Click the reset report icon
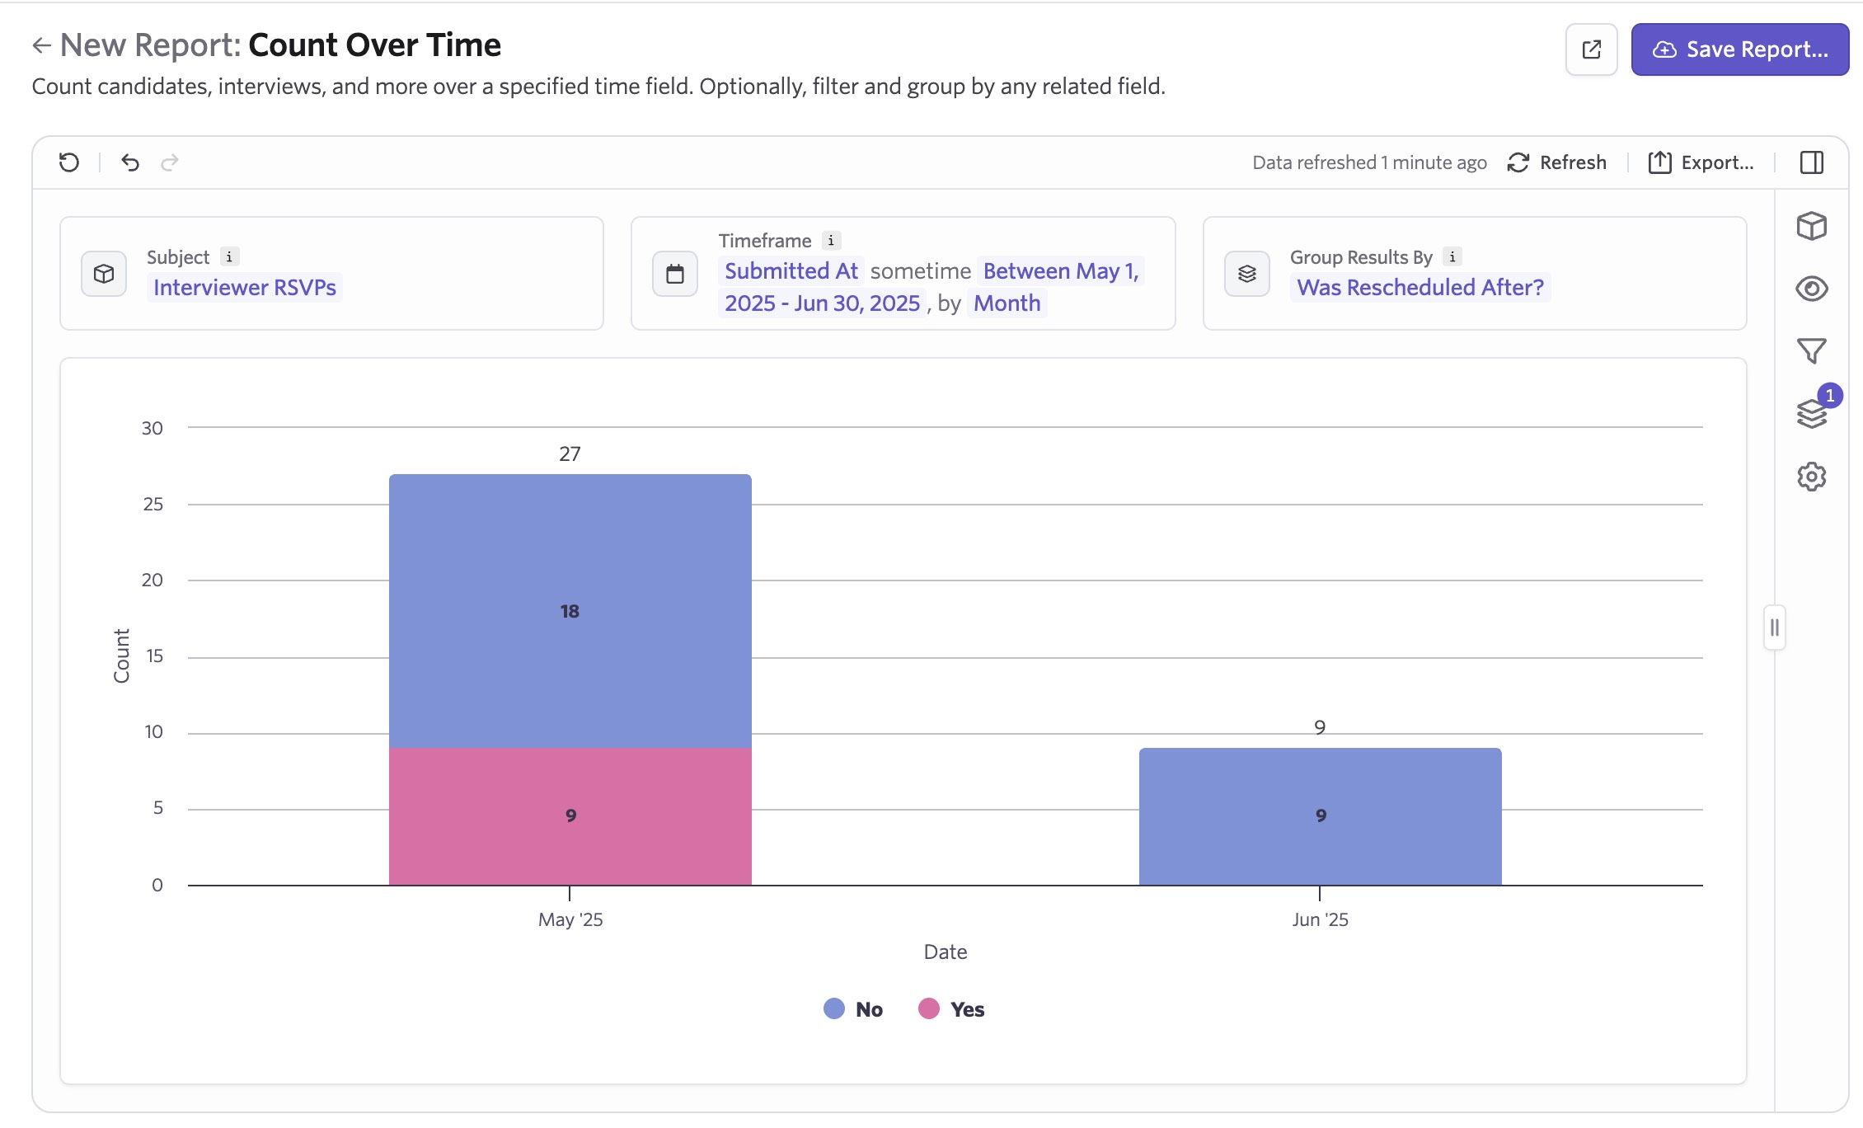Image resolution: width=1863 pixels, height=1128 pixels. click(x=69, y=162)
